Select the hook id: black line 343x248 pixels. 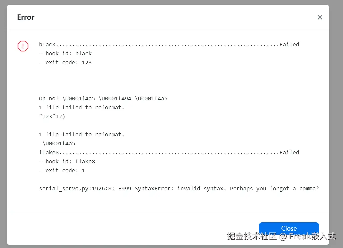pyautogui.click(x=65, y=53)
